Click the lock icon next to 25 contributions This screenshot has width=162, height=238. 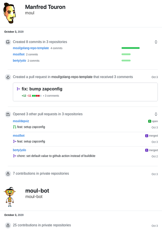pos(8,225)
